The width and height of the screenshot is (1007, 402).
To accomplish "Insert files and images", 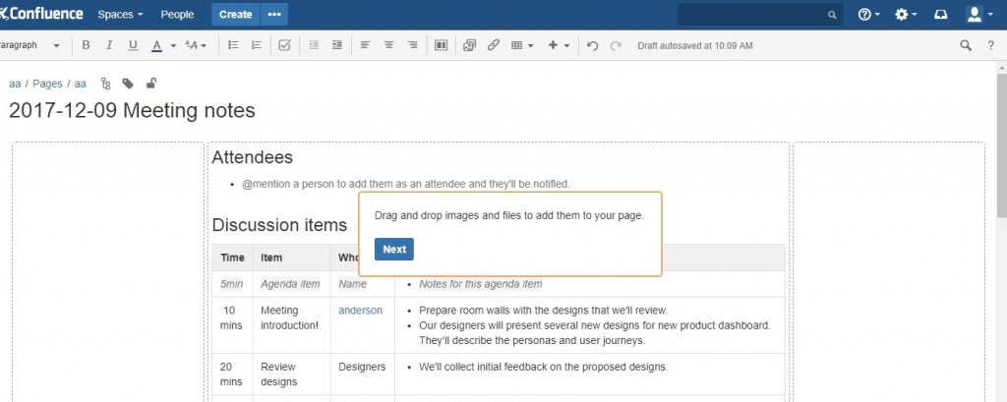I will pyautogui.click(x=469, y=45).
